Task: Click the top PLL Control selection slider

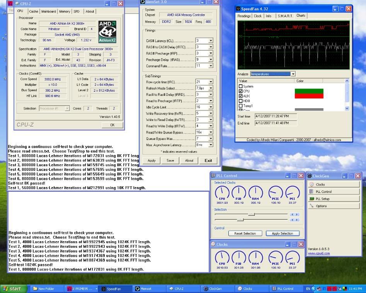Action: point(251,214)
